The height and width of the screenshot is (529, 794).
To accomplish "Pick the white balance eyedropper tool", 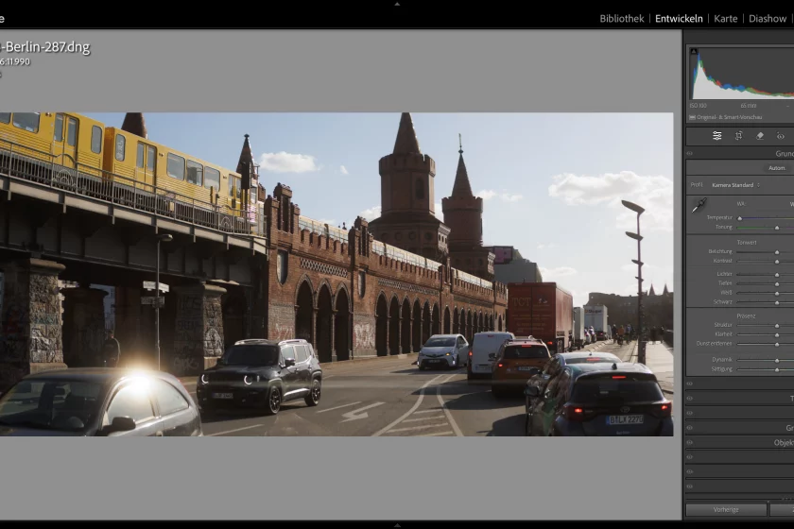I will coord(699,205).
